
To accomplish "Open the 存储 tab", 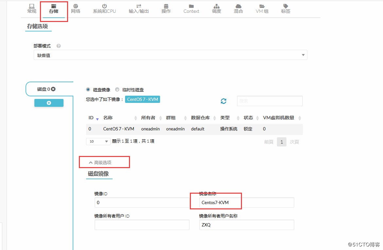I will [54, 9].
